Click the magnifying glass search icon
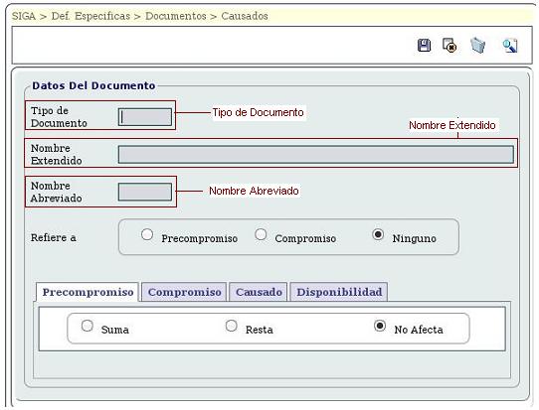The width and height of the screenshot is (539, 410). click(510, 46)
